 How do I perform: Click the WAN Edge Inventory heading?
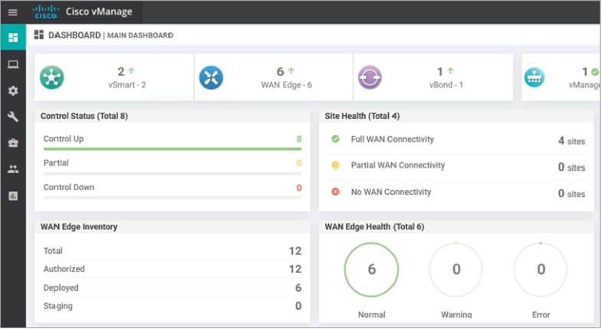79,226
